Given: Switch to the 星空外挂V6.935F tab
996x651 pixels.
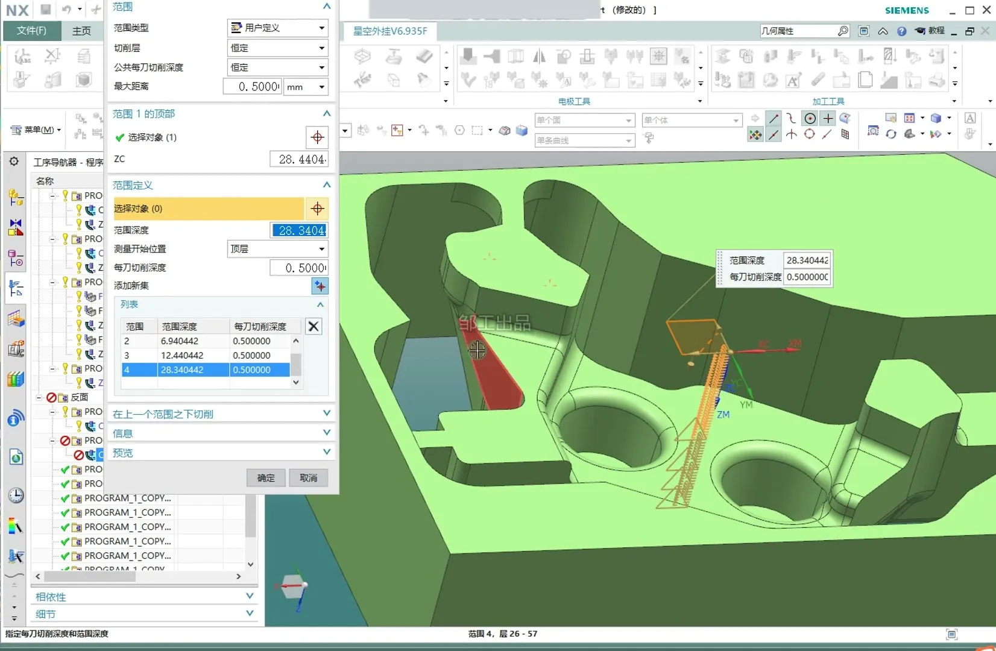Looking at the screenshot, I should coord(390,31).
